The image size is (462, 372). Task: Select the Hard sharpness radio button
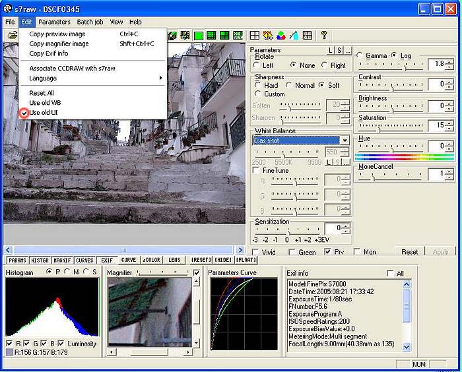click(257, 85)
